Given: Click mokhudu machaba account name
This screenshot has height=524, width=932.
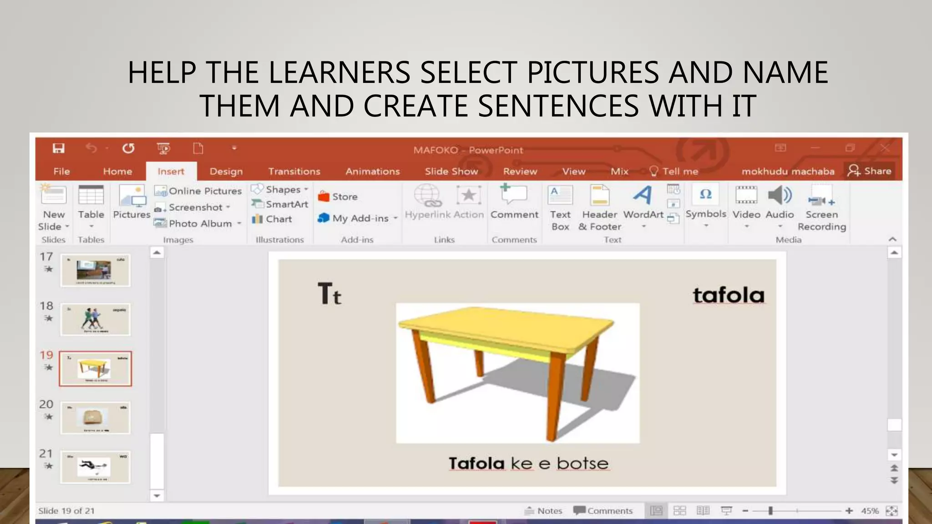Looking at the screenshot, I should click(x=788, y=171).
